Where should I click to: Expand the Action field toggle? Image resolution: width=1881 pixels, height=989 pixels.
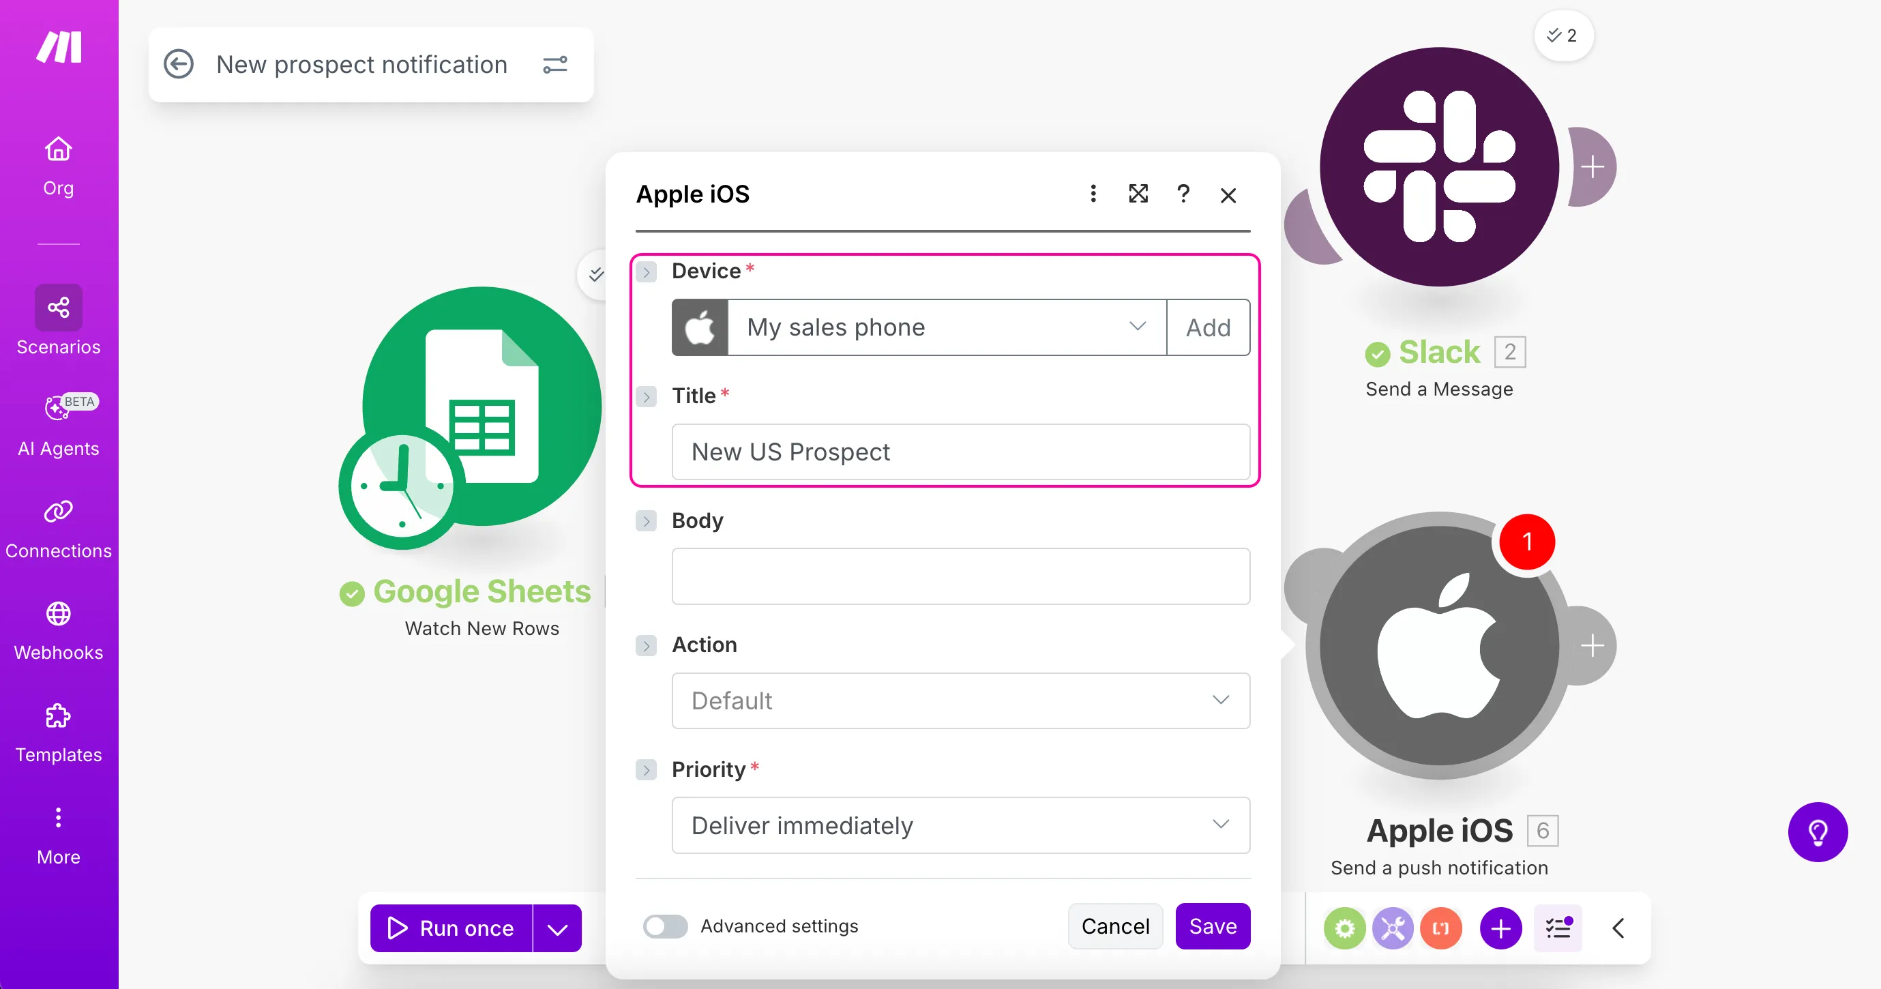[x=647, y=646]
